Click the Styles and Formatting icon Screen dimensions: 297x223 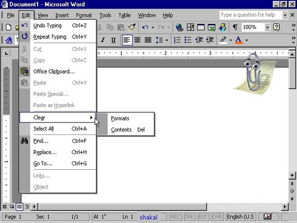pos(9,40)
